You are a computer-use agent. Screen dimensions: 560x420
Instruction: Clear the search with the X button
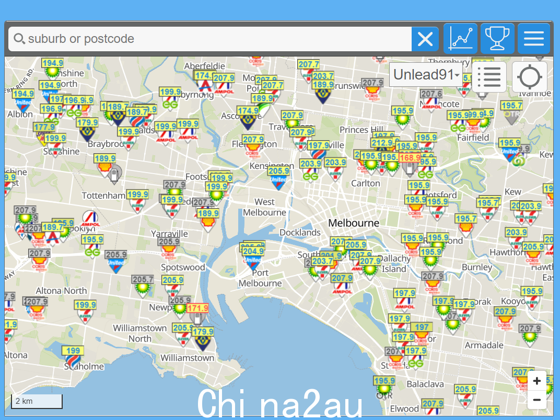425,39
